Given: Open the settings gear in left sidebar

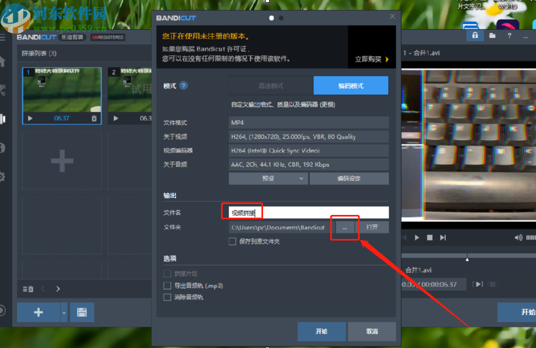Looking at the screenshot, I should point(2,177).
